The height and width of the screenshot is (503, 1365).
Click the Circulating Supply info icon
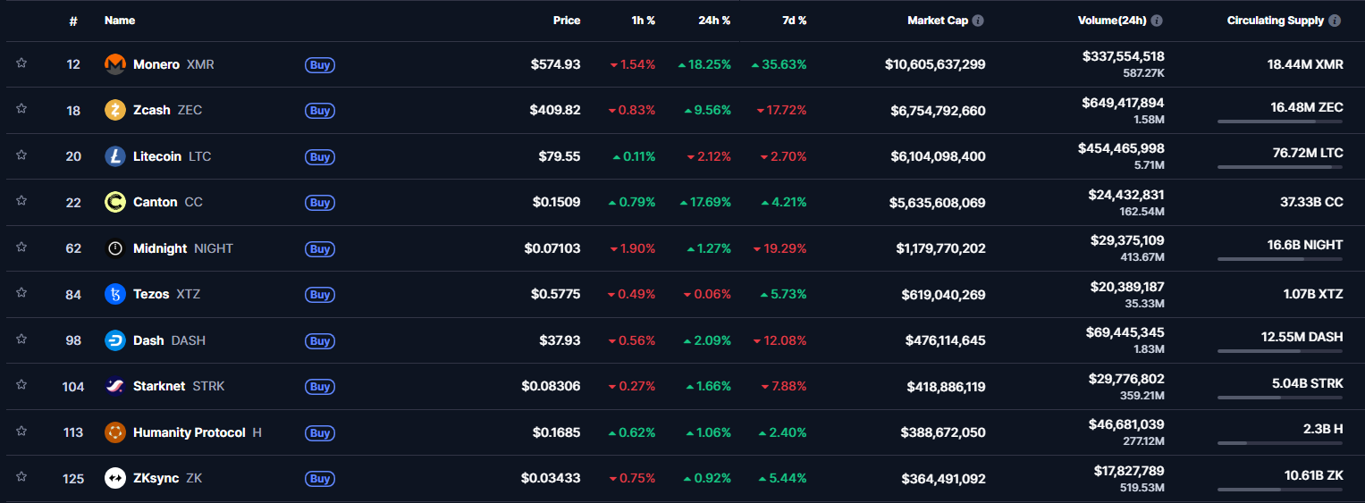click(1335, 21)
